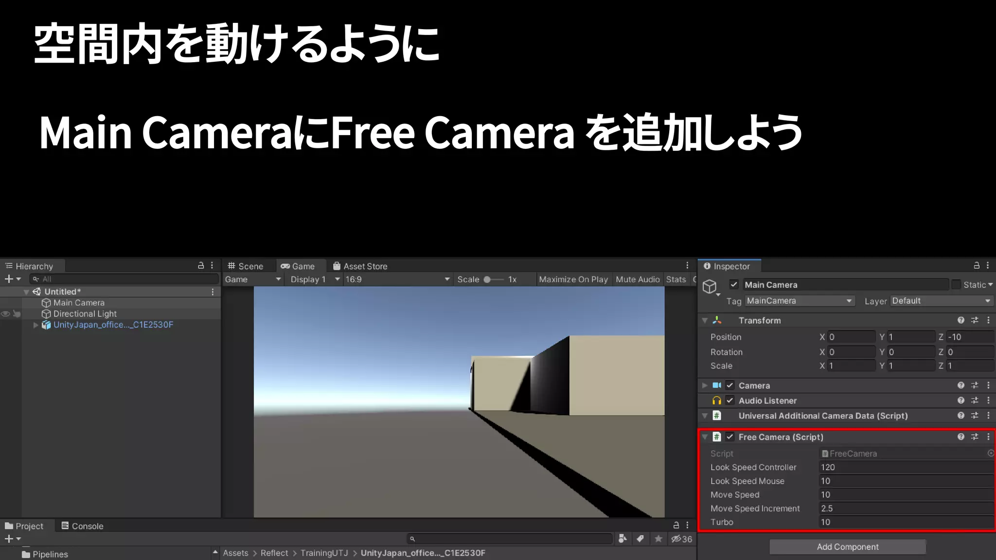Click the Inspector panel lock icon
996x560 pixels.
click(x=977, y=265)
